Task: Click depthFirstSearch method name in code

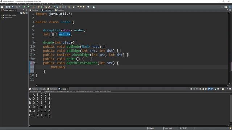Action: (82, 63)
